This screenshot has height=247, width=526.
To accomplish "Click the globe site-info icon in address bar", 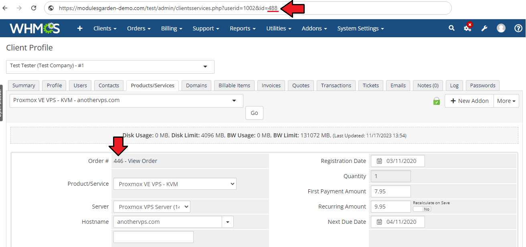I will [51, 8].
